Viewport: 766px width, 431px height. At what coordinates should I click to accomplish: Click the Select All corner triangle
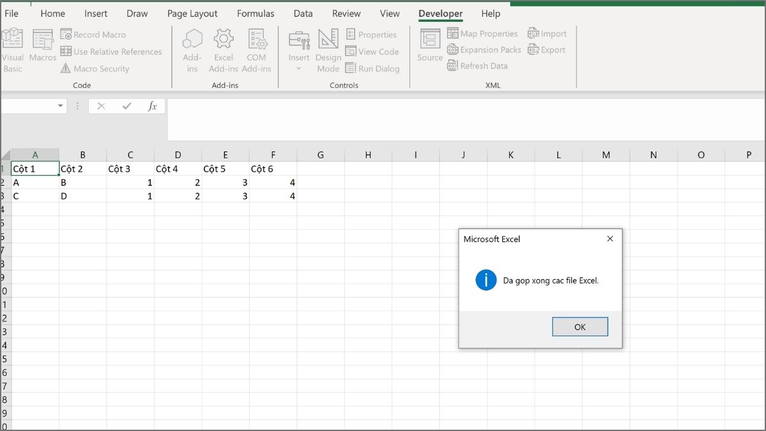pyautogui.click(x=5, y=155)
